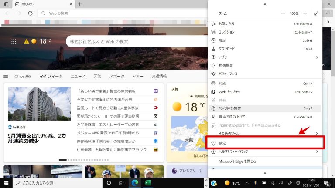Open headline 石炭火力発電廃止に23カ国が合意
This screenshot has height=188, width=335.
click(105, 100)
